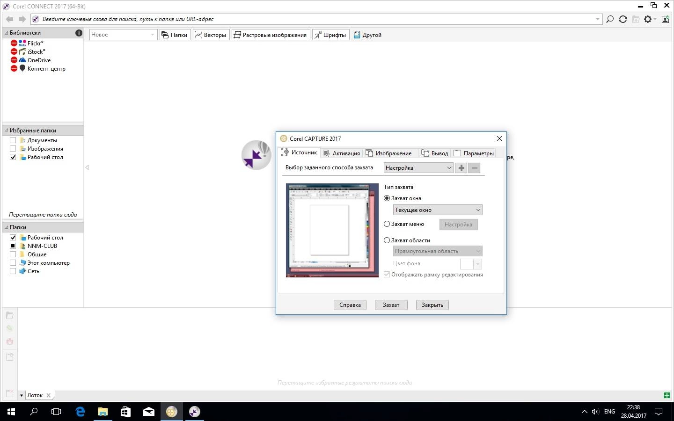This screenshot has height=421, width=674.
Task: Toggle the Векторы filter button
Action: (x=211, y=35)
